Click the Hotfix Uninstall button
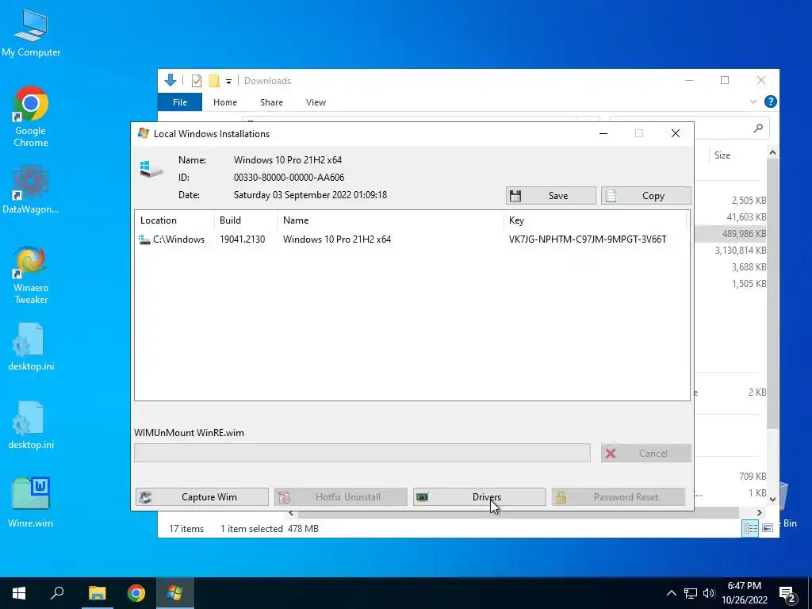The height and width of the screenshot is (609, 812). pos(341,497)
